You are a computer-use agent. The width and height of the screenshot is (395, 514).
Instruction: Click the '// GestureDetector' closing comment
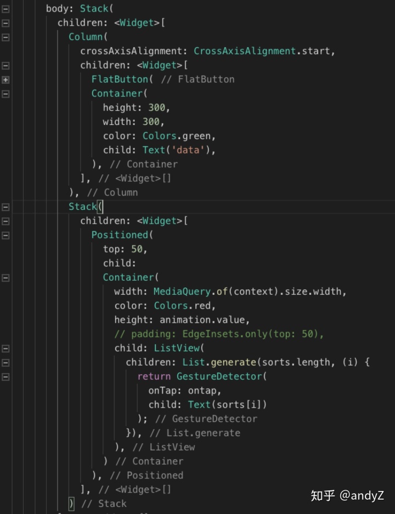pos(206,419)
